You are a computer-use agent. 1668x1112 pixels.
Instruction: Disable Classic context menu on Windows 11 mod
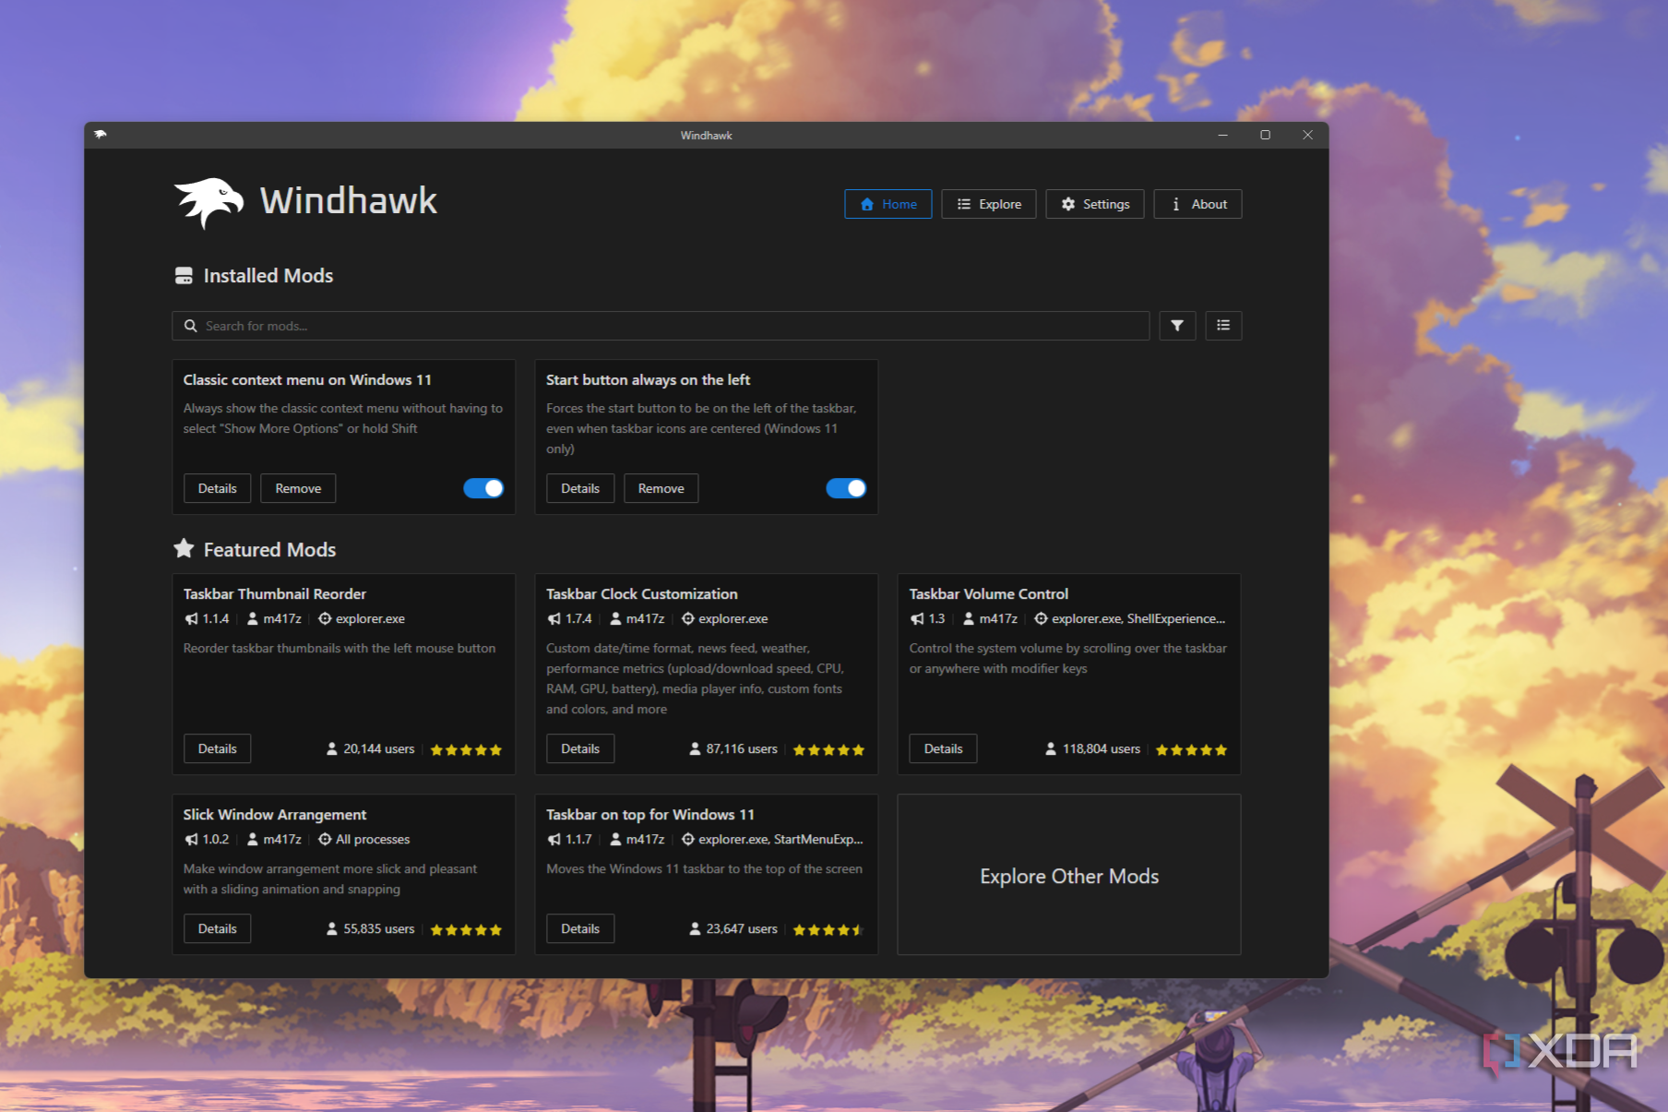483,488
